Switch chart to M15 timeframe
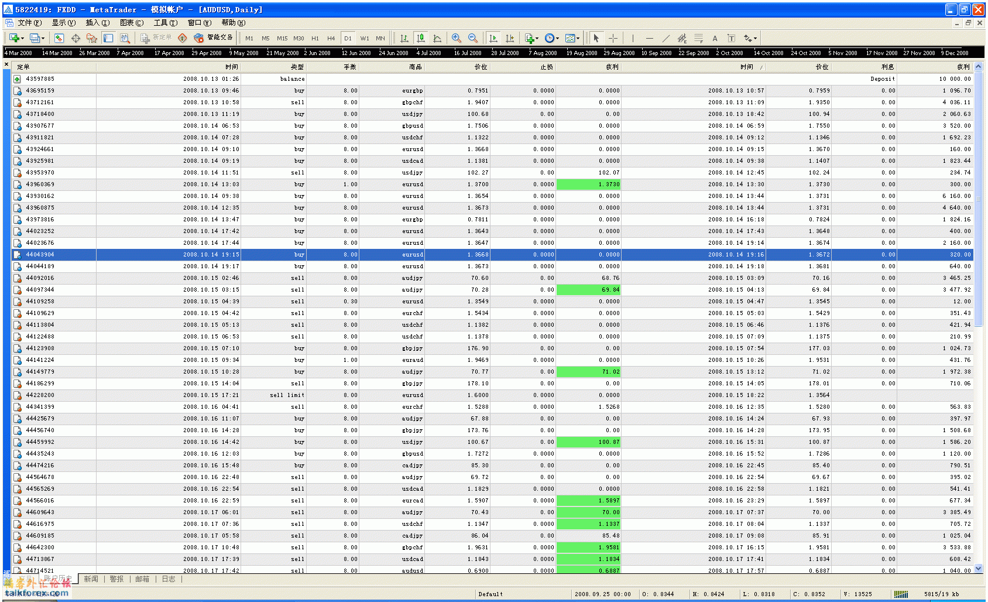Screen dimensions: 988x602 tap(282, 38)
